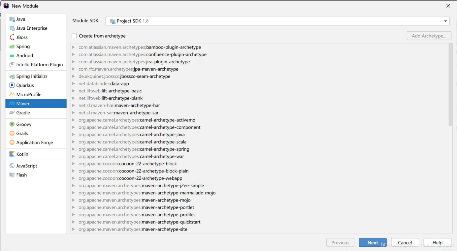Viewport: 457px width, 251px height.
Task: Select camel-archetype-component row
Action: [259, 127]
